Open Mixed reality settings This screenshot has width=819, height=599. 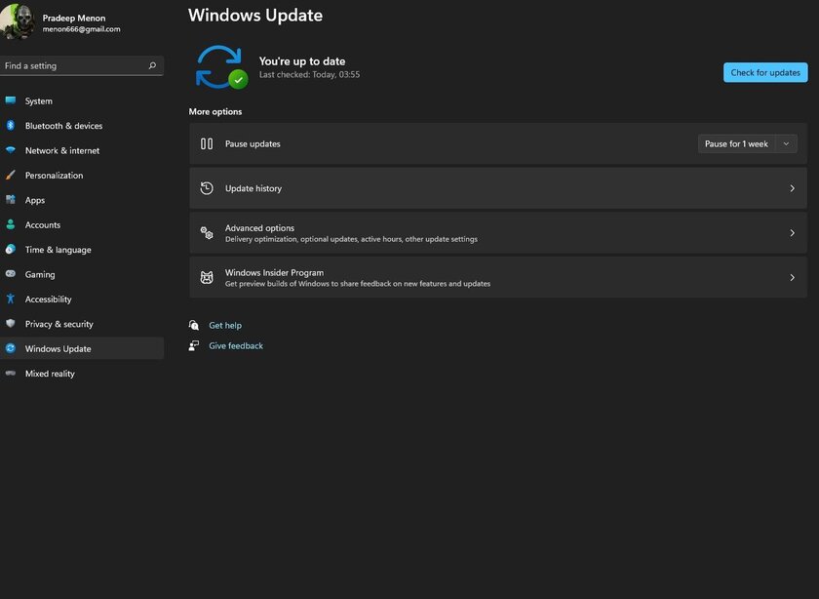point(82,374)
